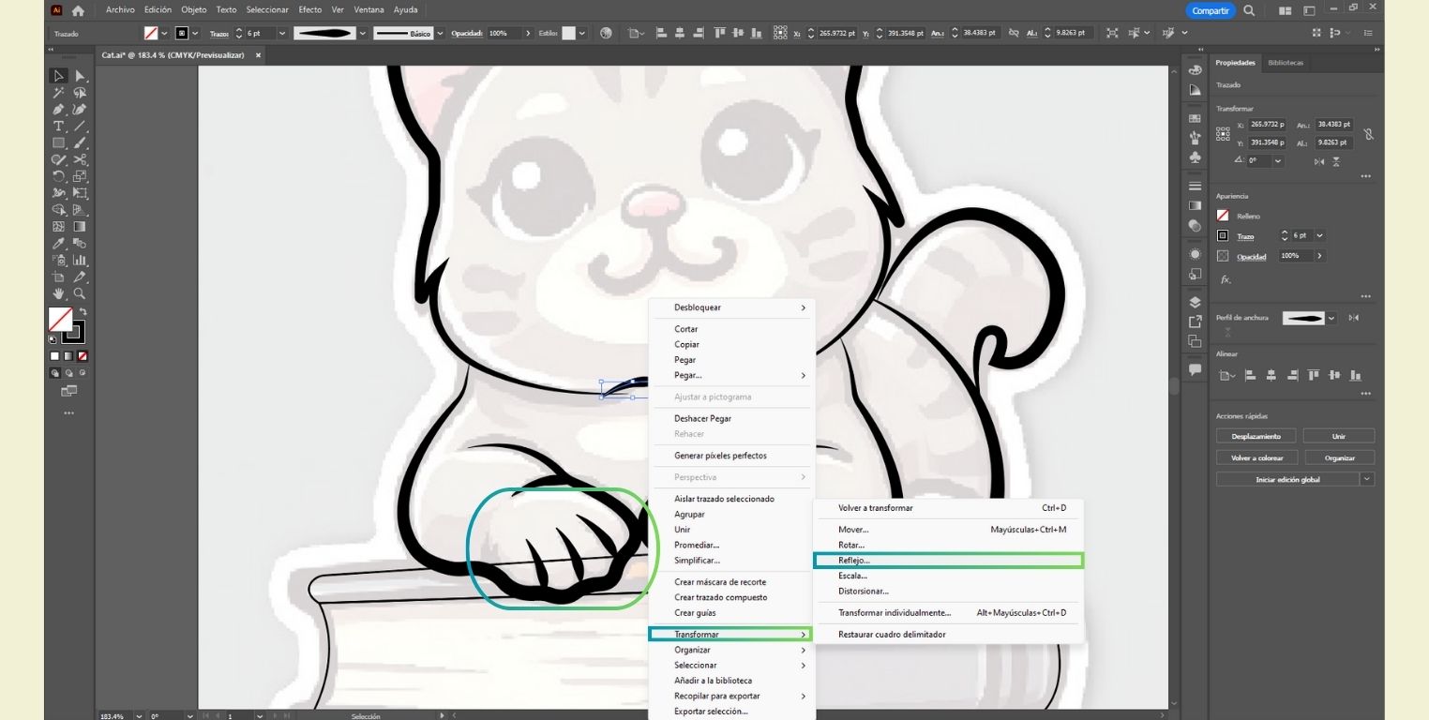Screen dimensions: 1429x720
Task: Click the Iniciar edición global button
Action: [1287, 479]
